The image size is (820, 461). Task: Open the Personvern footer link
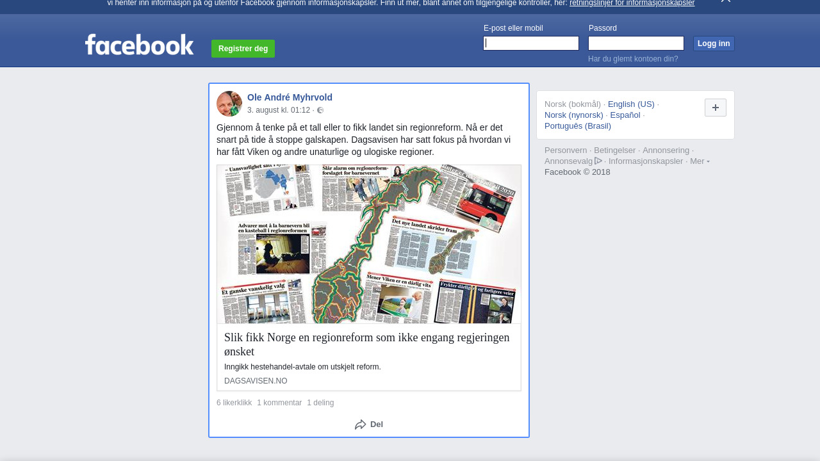pos(566,150)
